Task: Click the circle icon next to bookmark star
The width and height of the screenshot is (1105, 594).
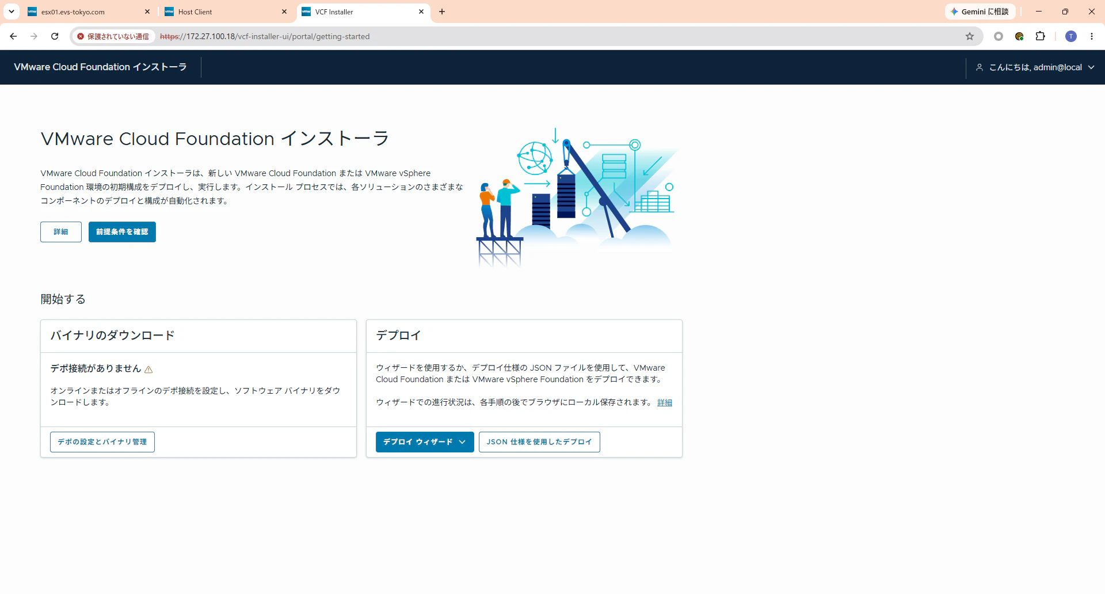Action: [999, 36]
